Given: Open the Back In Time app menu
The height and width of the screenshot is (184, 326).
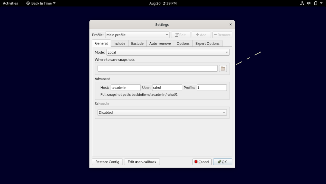Looking at the screenshot, I should tap(41, 3).
